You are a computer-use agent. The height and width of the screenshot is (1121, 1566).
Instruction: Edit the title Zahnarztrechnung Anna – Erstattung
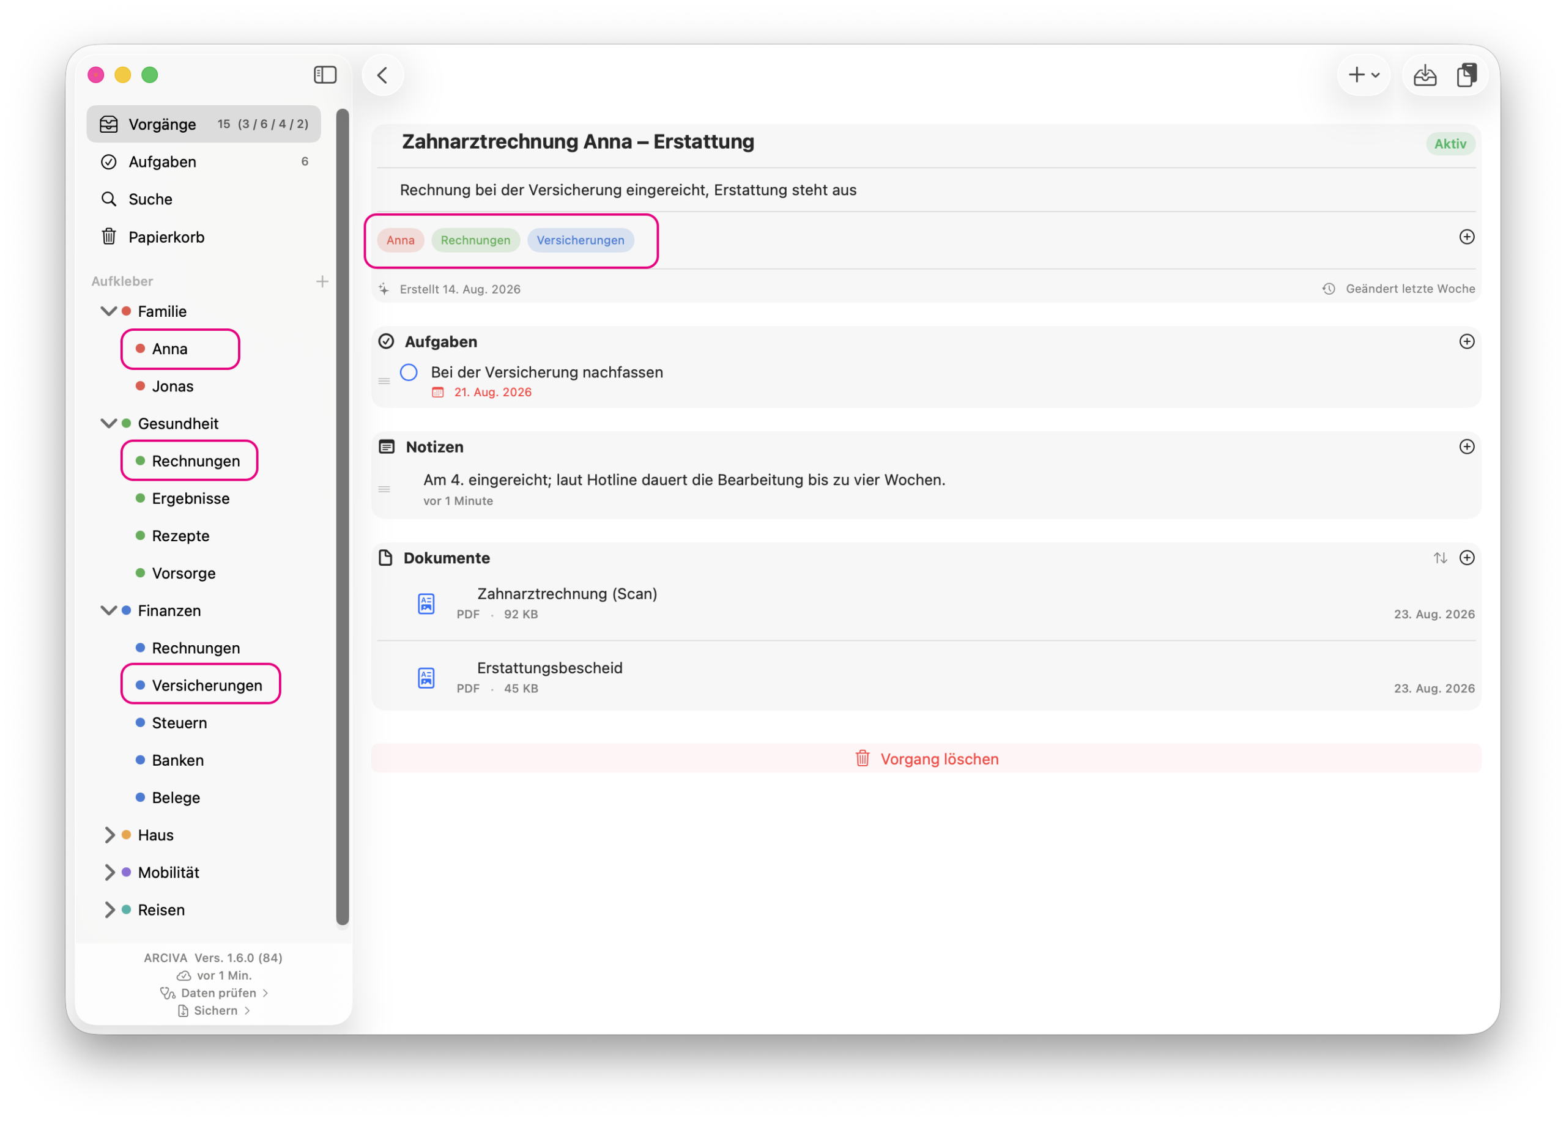click(578, 141)
